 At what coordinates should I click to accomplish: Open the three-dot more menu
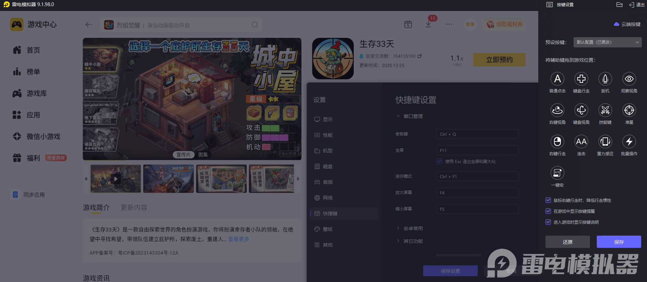click(x=449, y=24)
